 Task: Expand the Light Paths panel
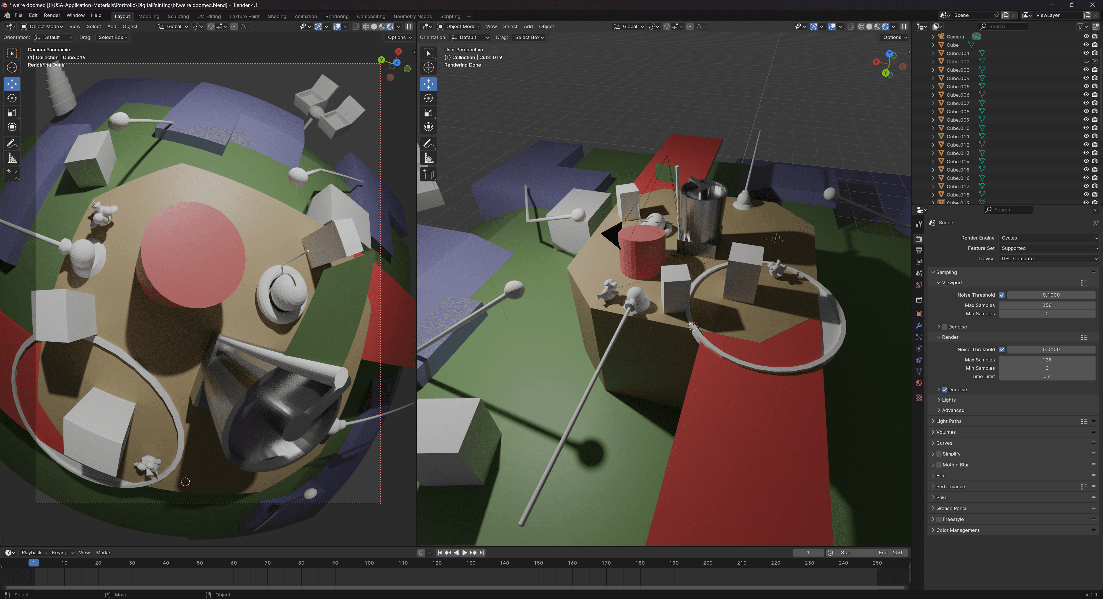pos(949,421)
